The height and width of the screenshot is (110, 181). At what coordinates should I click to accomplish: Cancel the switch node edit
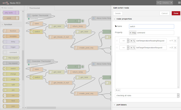pyautogui.click(x=165, y=13)
